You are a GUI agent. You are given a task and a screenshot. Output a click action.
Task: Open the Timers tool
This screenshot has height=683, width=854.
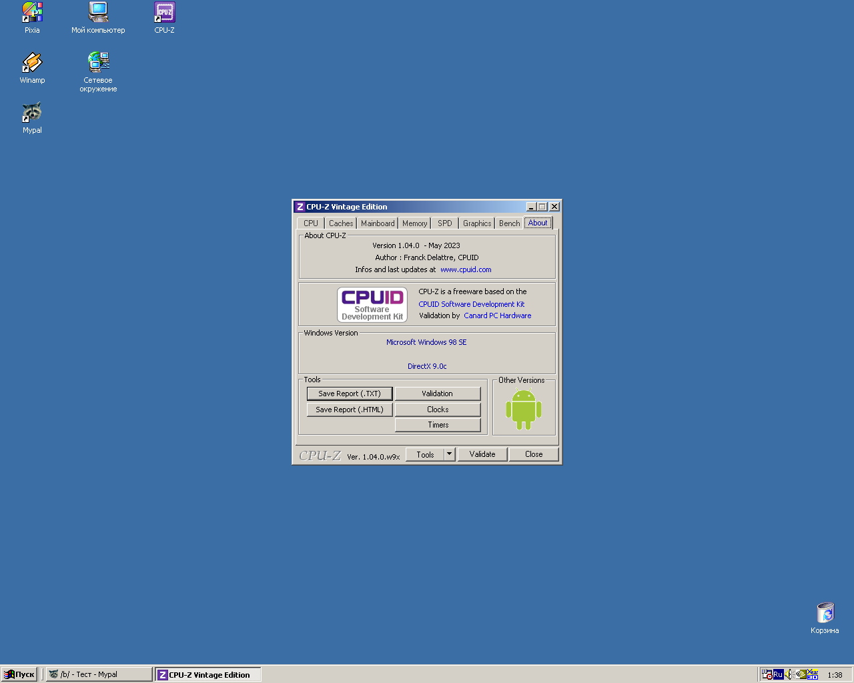(x=438, y=425)
